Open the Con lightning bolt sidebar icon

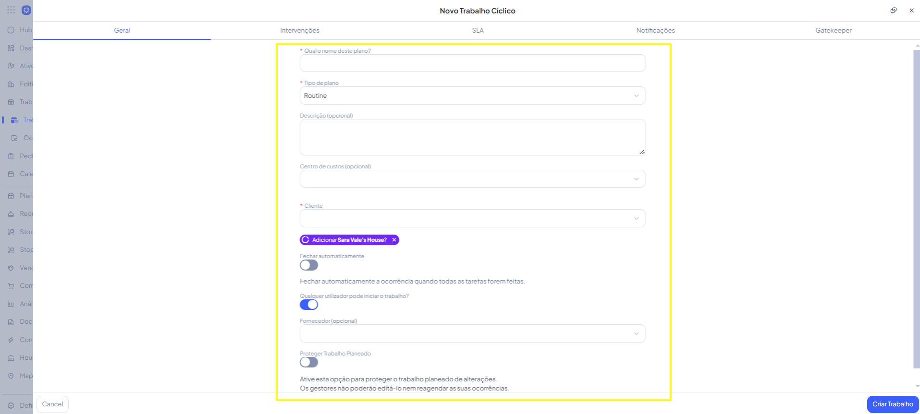pyautogui.click(x=11, y=340)
